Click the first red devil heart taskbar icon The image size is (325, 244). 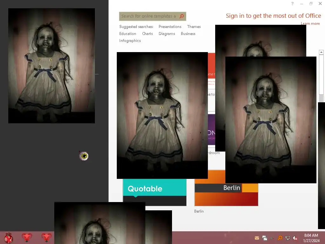27,237
